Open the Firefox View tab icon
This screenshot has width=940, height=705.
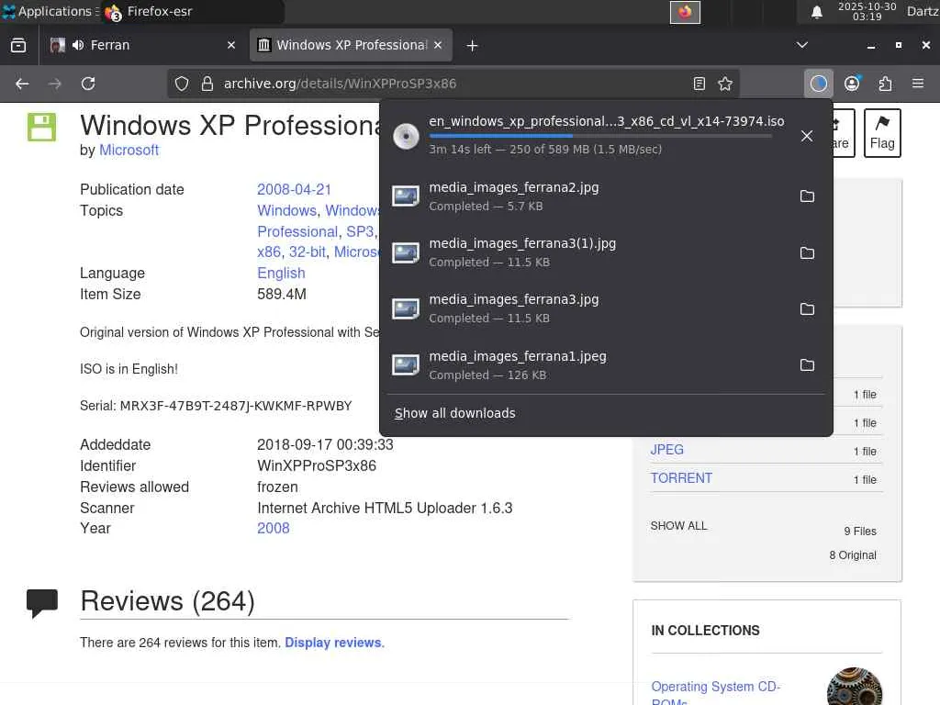click(18, 45)
